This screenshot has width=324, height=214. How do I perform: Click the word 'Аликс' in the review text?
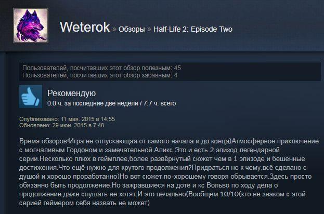163,150
